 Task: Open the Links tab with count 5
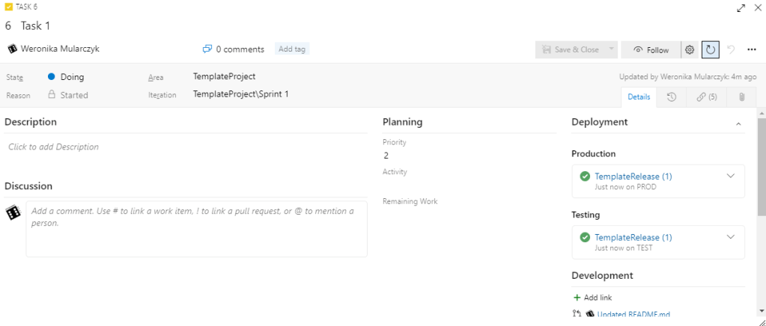point(707,97)
